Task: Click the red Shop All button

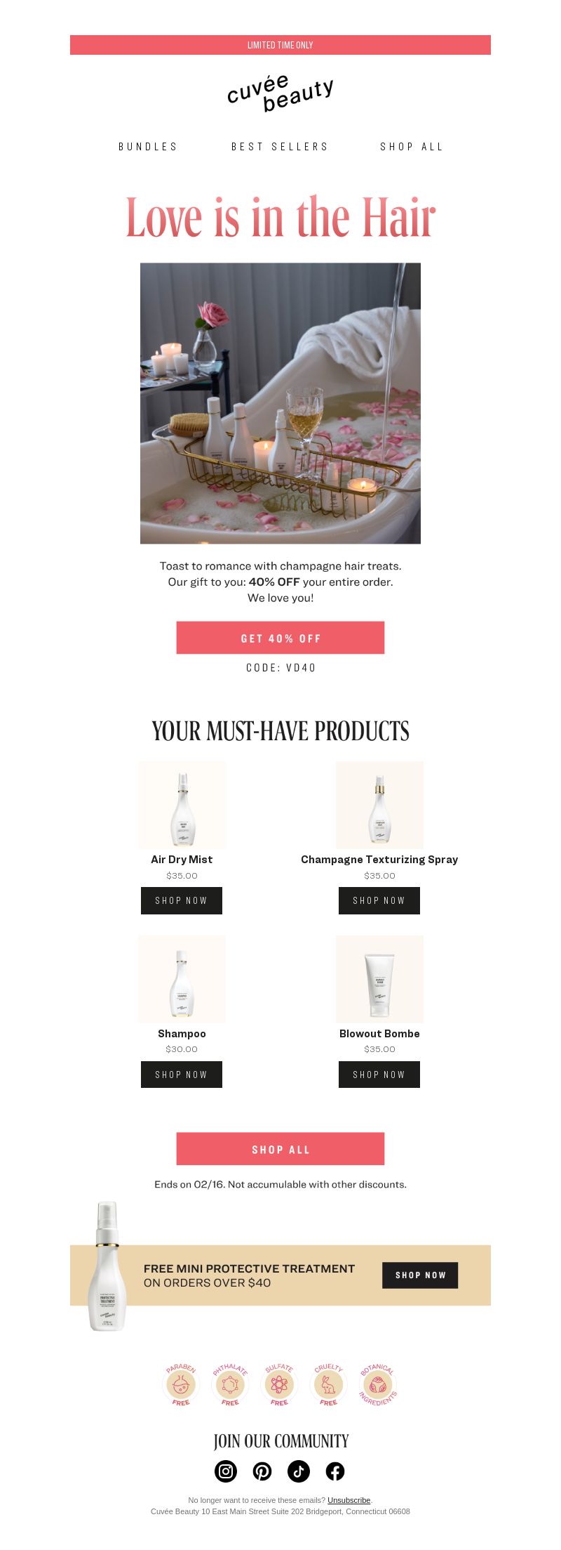Action: (280, 1149)
